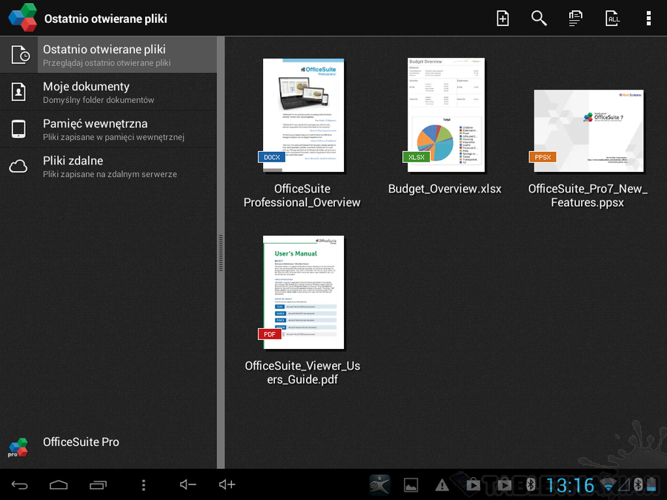Open the OfficeSuite Professional_Overview DOCX thumbnail
The image size is (667, 500).
click(303, 116)
